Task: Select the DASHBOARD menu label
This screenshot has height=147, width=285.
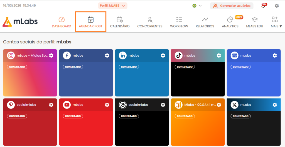Action: [x=62, y=26]
